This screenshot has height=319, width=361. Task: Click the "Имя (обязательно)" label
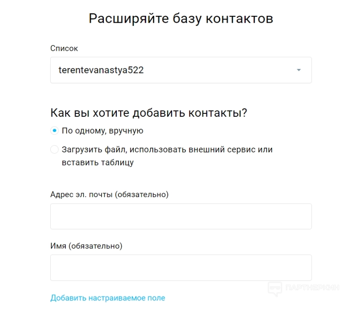[x=86, y=246]
